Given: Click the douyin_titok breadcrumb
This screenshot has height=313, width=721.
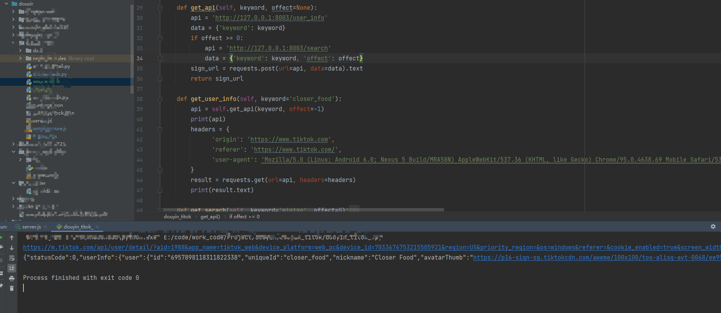Looking at the screenshot, I should [177, 217].
